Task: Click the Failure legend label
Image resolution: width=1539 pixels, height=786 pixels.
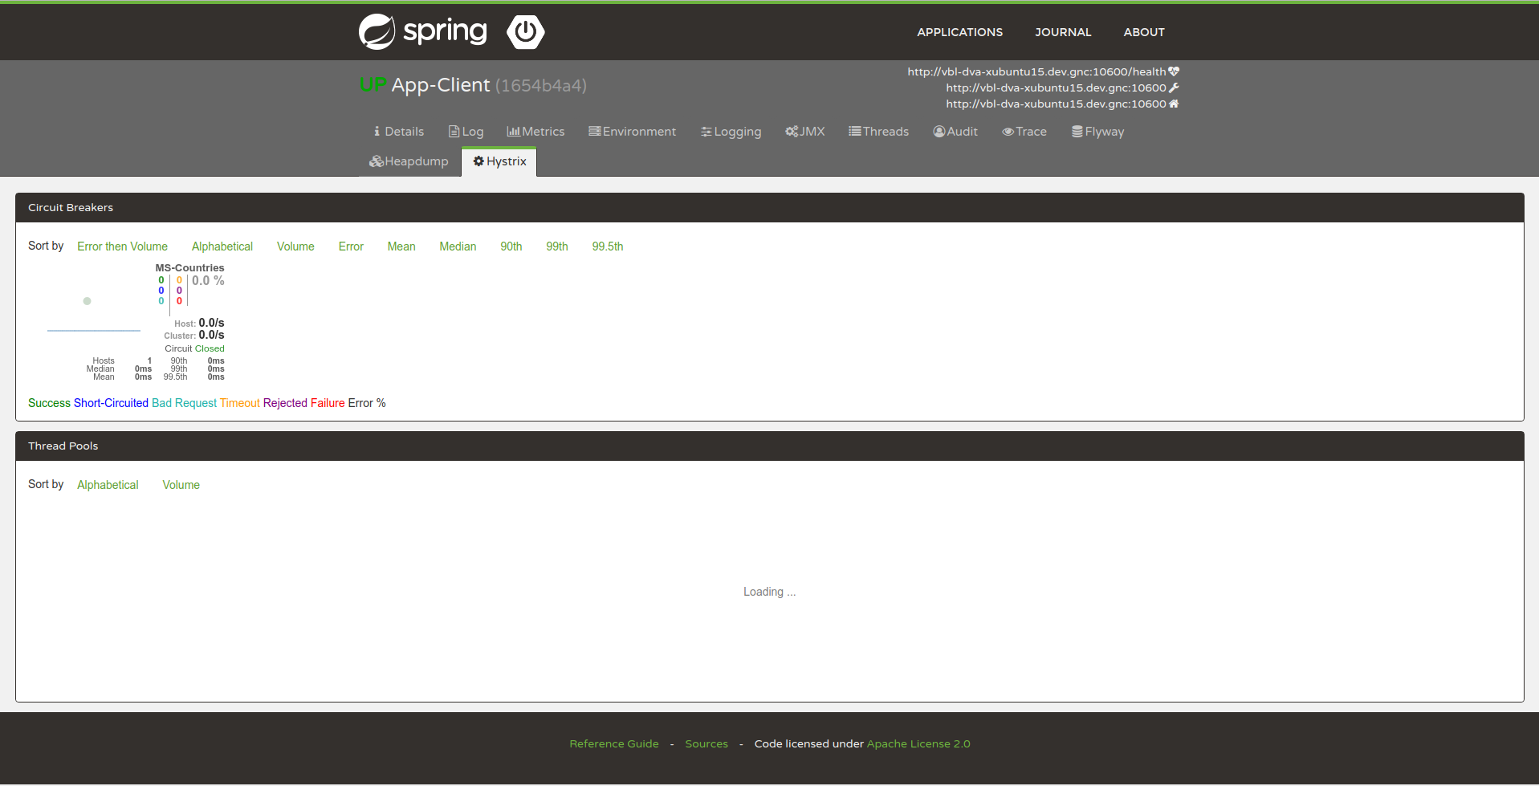Action: click(x=328, y=403)
